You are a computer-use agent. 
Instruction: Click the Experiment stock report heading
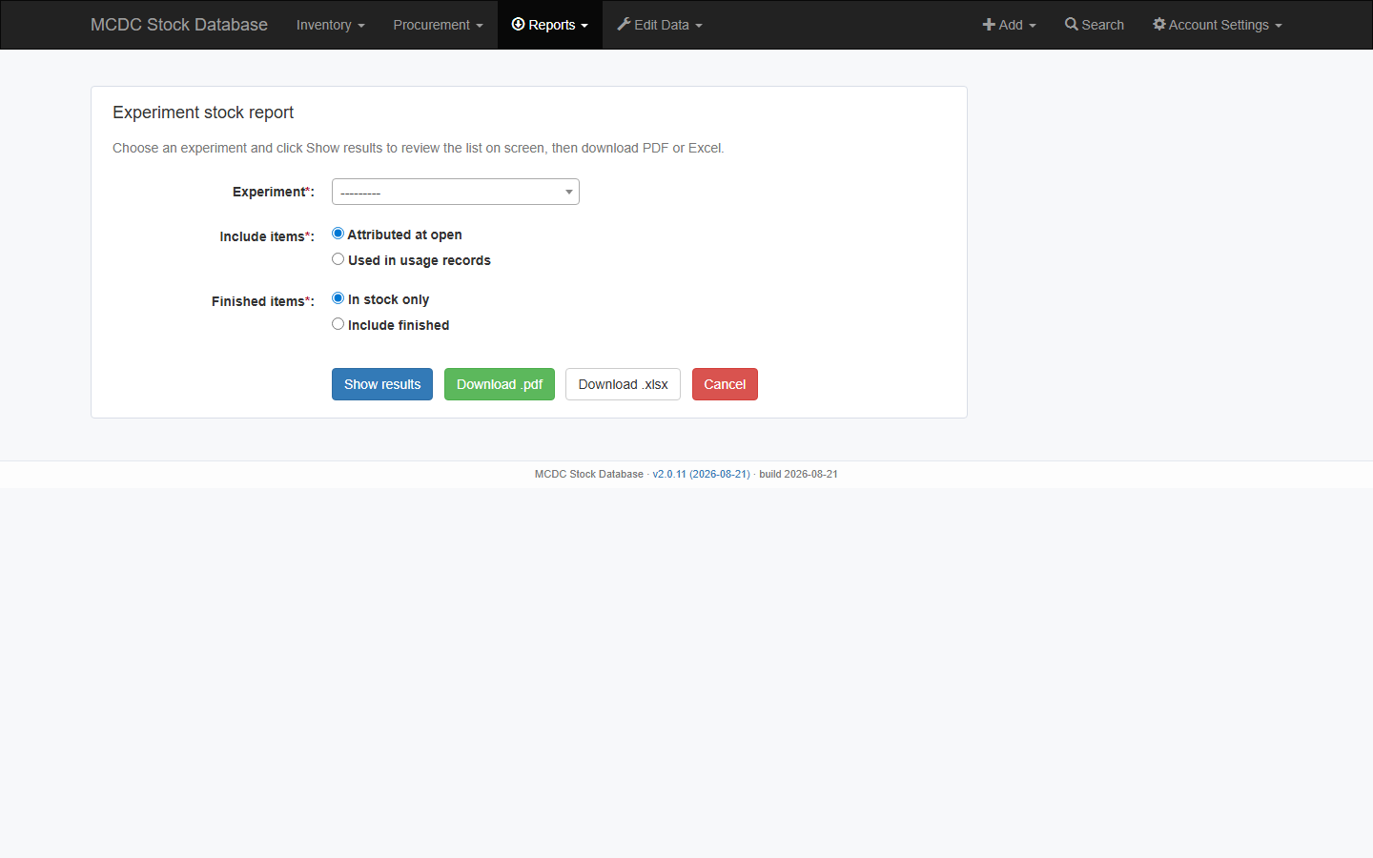pos(203,112)
